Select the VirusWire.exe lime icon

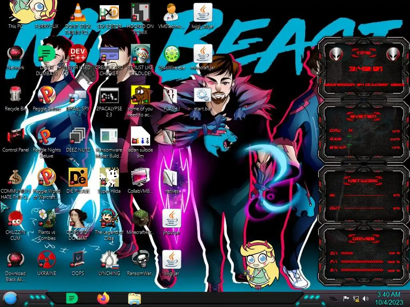click(171, 54)
